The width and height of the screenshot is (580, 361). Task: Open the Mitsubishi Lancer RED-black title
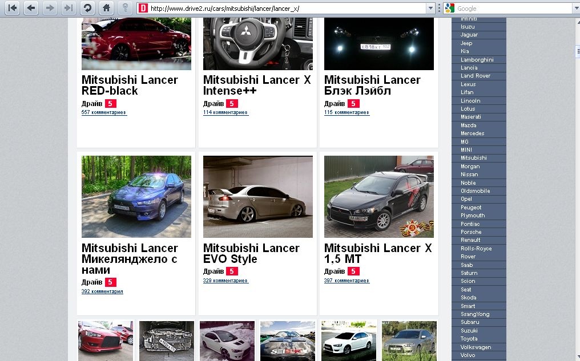point(130,85)
